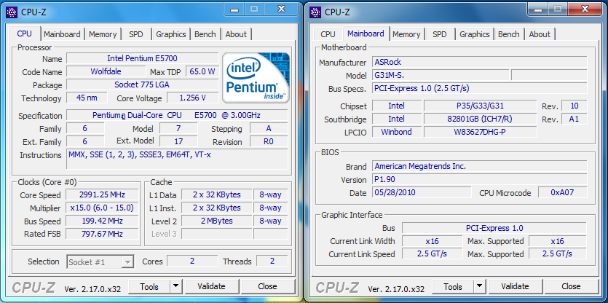Click the stepping A value
The height and width of the screenshot is (303, 608).
269,128
